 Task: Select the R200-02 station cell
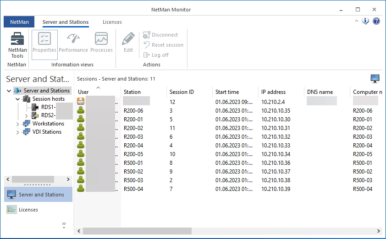(133, 128)
